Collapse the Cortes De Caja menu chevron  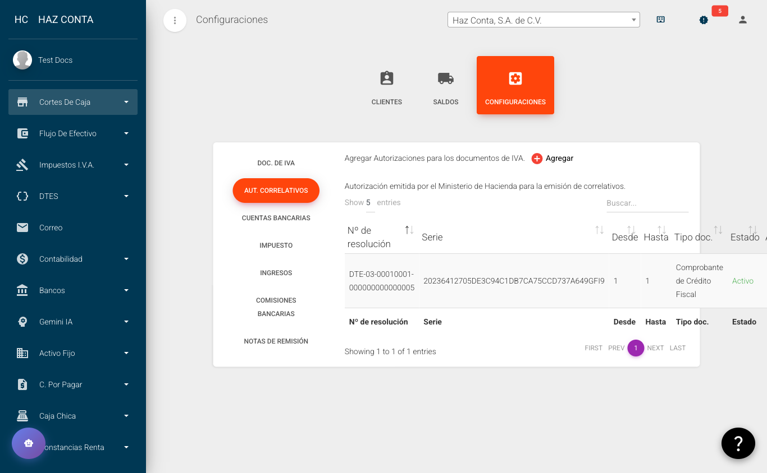click(x=126, y=102)
